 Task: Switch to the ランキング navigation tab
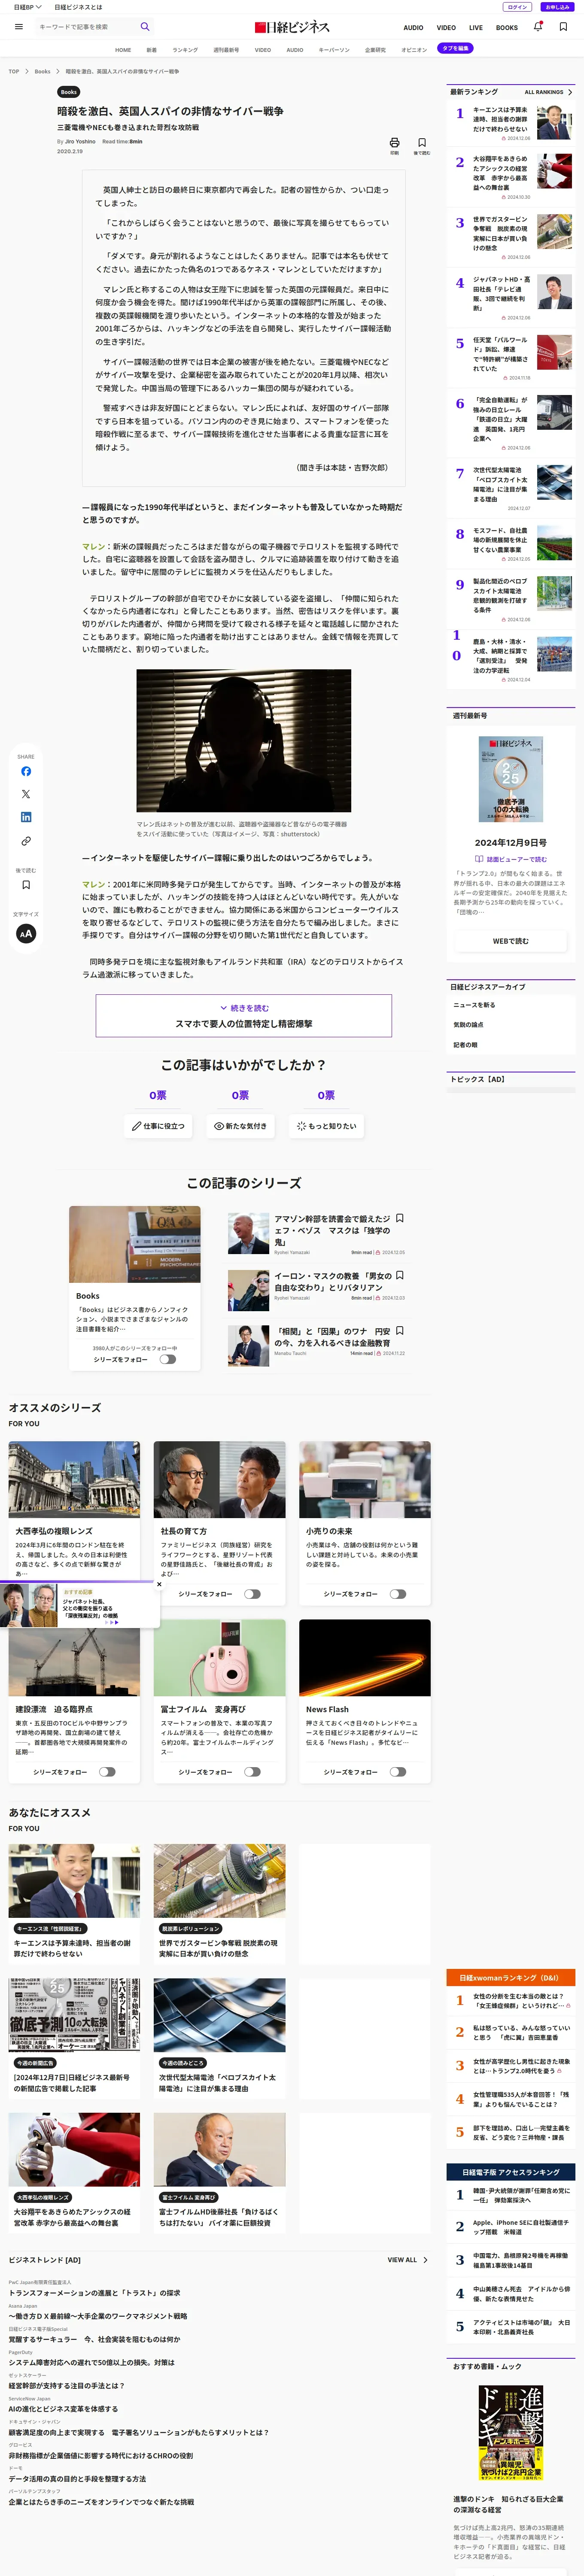[x=185, y=49]
